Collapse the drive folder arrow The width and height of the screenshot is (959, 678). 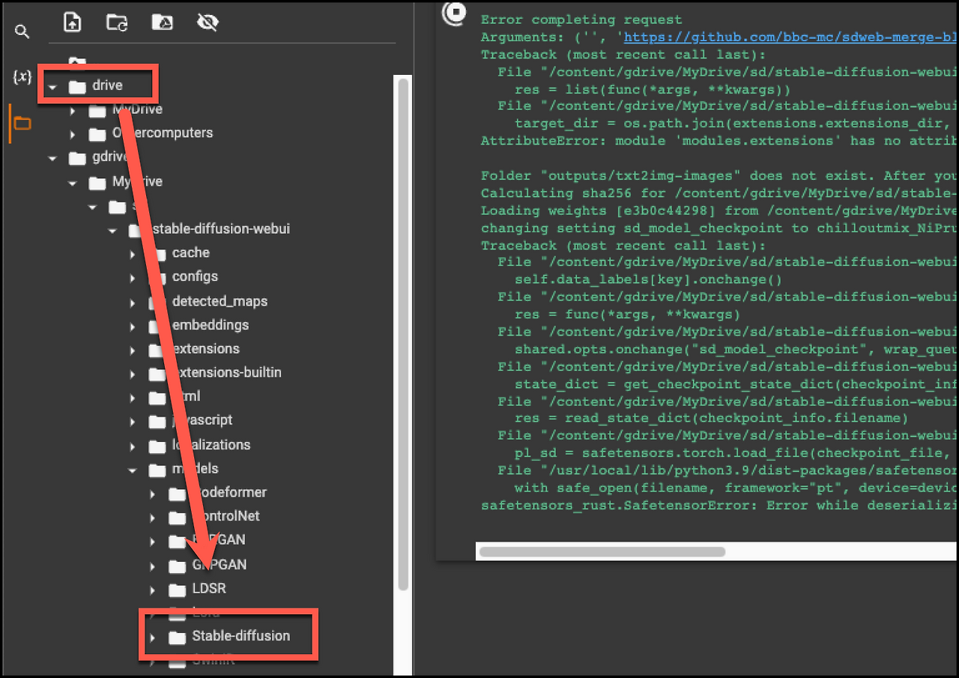52,87
